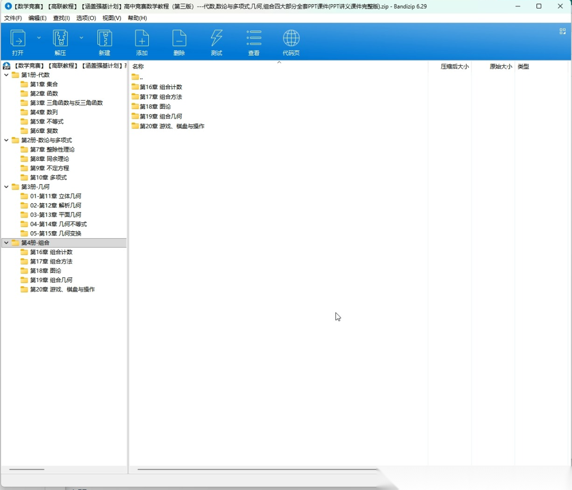Collapse the 第1册-代数 tree node

point(6,75)
